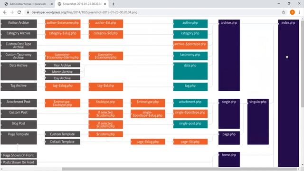
Task: Click the archive.php purple box
Action: [x=229, y=55]
